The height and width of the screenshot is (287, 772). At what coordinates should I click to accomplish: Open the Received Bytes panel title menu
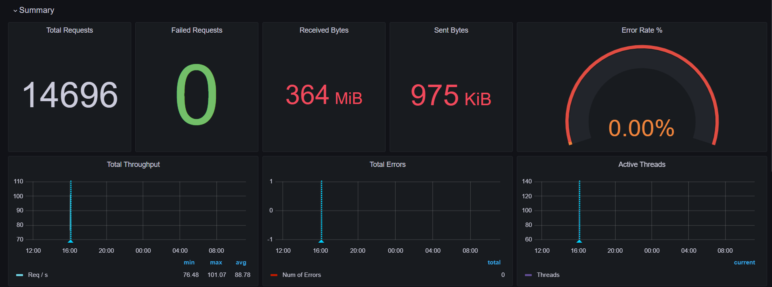(324, 30)
